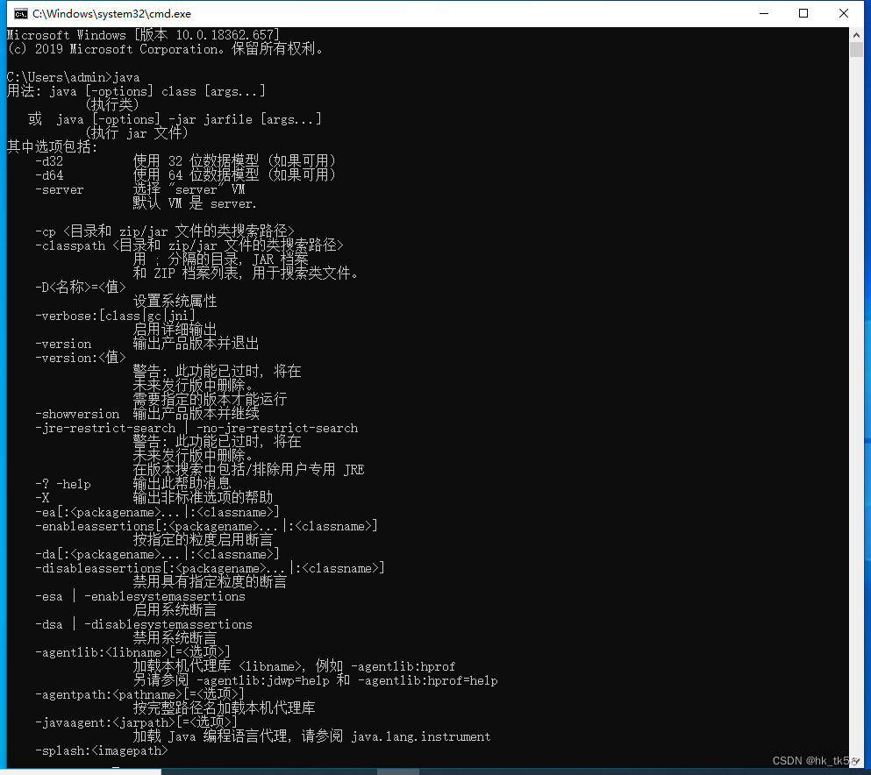Click the '-verbose:[class|gc|jni]' line
Viewport: 871px width, 775px height.
click(116, 316)
